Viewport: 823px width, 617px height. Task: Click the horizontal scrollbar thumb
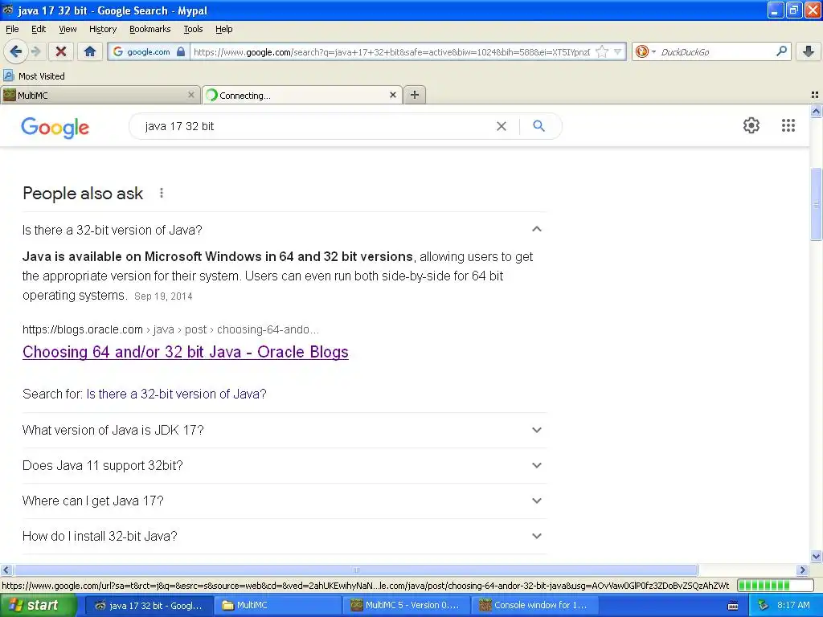click(356, 570)
